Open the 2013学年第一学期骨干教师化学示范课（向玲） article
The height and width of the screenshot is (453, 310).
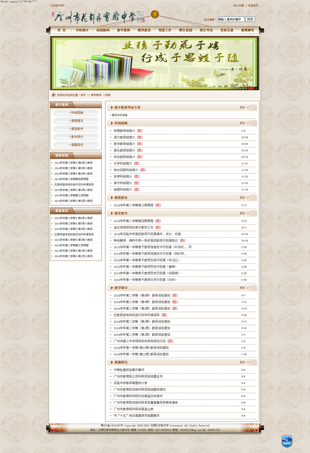[x=145, y=280]
